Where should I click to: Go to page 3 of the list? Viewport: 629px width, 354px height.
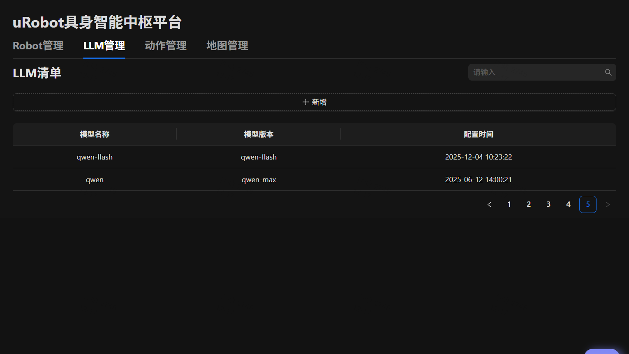[x=548, y=204]
